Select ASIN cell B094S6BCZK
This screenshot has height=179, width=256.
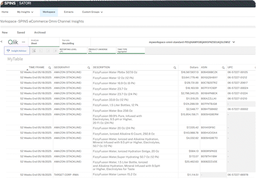click(x=209, y=72)
